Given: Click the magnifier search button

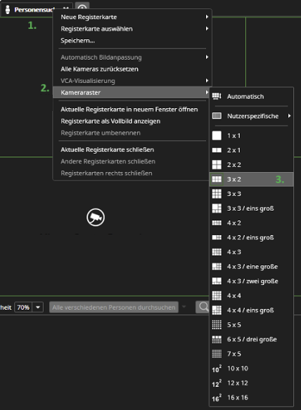Looking at the screenshot, I should (203, 307).
